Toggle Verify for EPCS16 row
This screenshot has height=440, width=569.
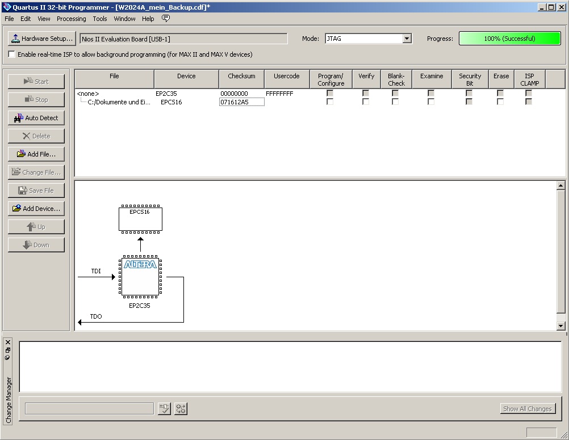click(x=366, y=102)
